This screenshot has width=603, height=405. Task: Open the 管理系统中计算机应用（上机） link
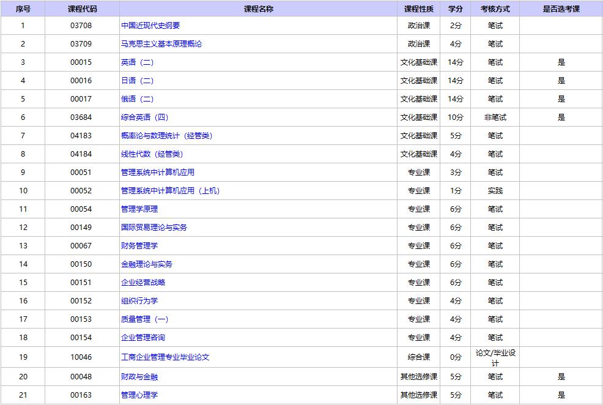pos(171,191)
